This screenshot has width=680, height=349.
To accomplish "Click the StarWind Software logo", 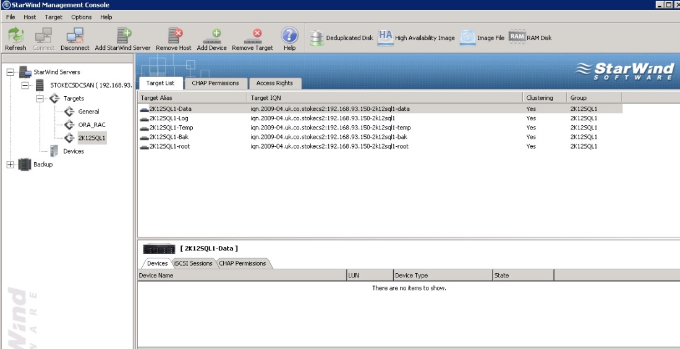I will coord(625,72).
